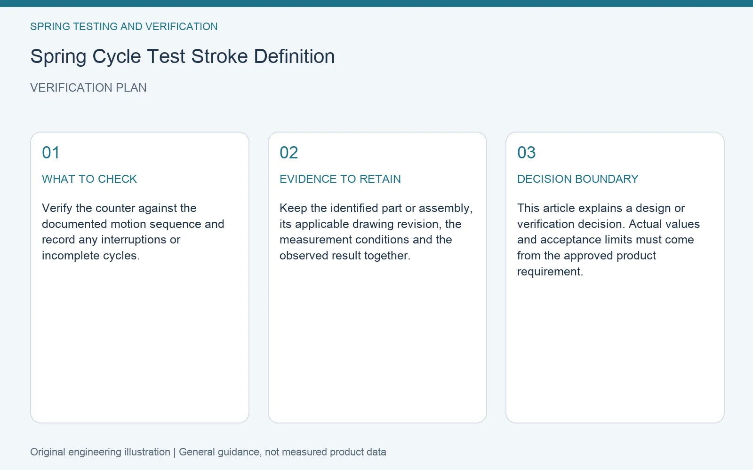Viewport: 753px width, 470px height.
Task: Click the 'EVIDENCE TO RETAIN' heading
Action: 340,179
